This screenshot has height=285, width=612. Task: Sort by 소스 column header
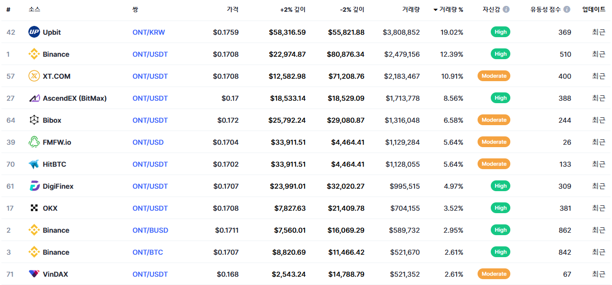click(34, 9)
